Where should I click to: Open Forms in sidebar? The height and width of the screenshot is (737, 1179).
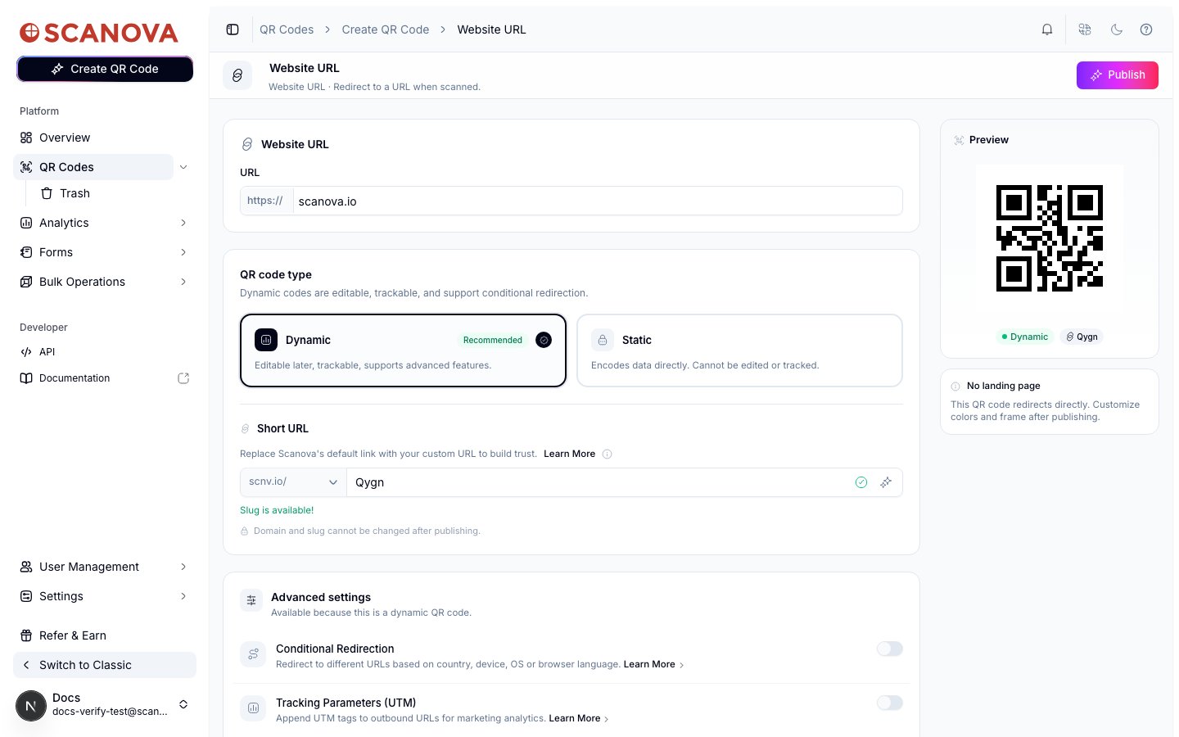[x=95, y=252]
